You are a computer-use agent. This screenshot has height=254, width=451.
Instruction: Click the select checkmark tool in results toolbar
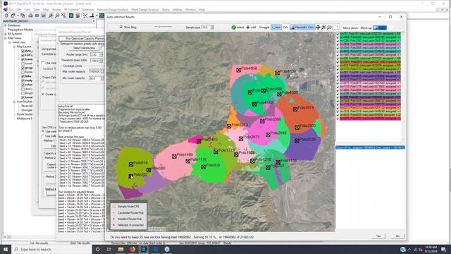click(237, 28)
